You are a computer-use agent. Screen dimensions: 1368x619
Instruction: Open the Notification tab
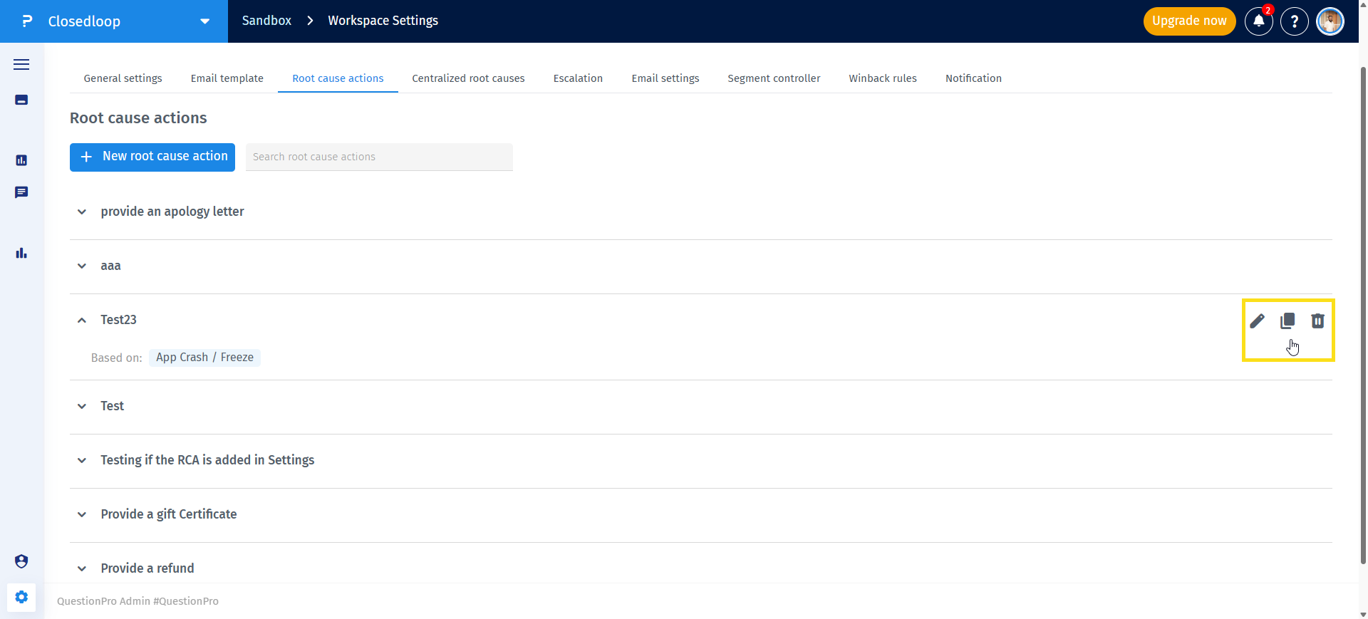(x=973, y=78)
